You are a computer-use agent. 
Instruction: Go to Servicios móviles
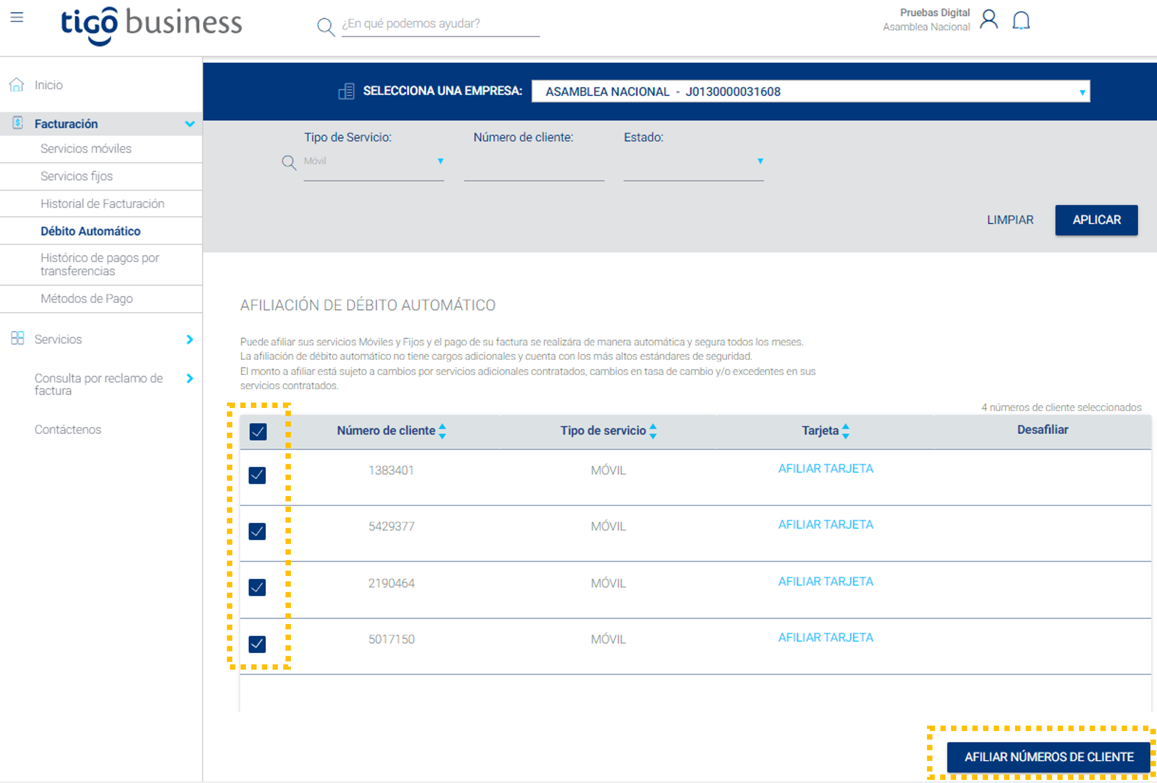click(86, 148)
